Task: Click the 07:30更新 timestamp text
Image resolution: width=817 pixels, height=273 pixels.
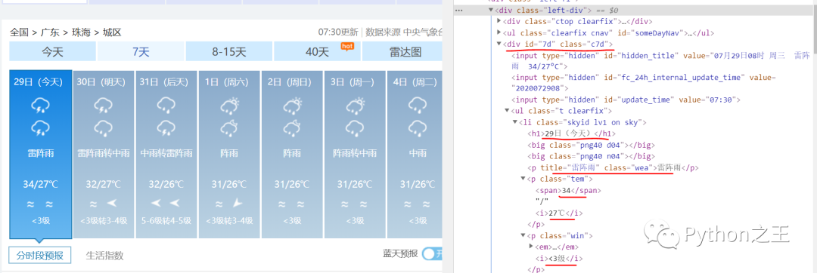Action: coord(339,32)
